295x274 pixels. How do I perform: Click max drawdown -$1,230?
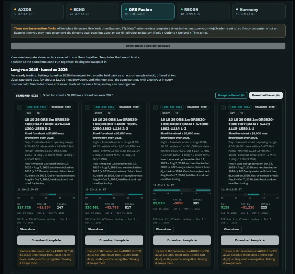pyautogui.click(x=247, y=207)
